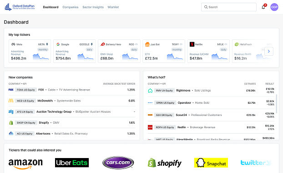Select the ACI US Equity tag

click(x=25, y=134)
